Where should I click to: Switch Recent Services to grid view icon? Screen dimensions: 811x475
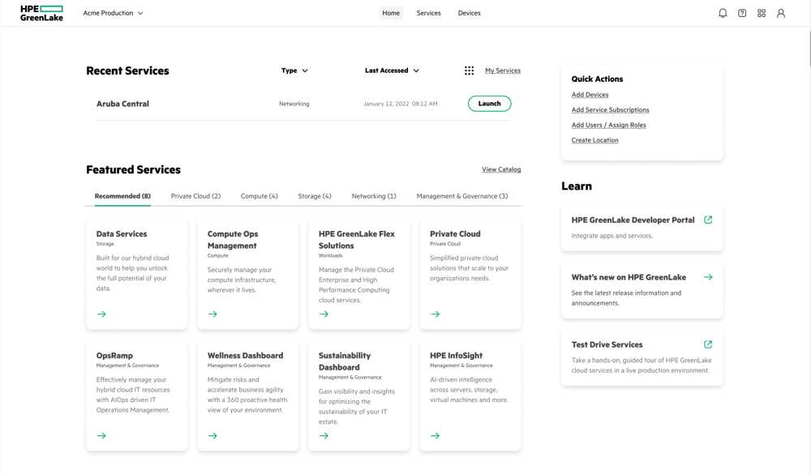(469, 71)
